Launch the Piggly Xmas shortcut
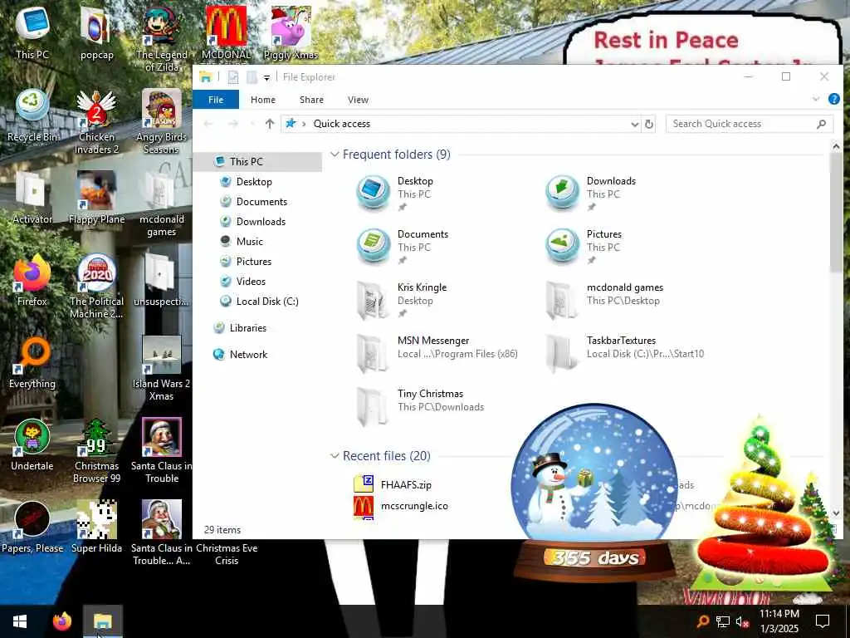Viewport: 850px width, 638px height. click(291, 31)
